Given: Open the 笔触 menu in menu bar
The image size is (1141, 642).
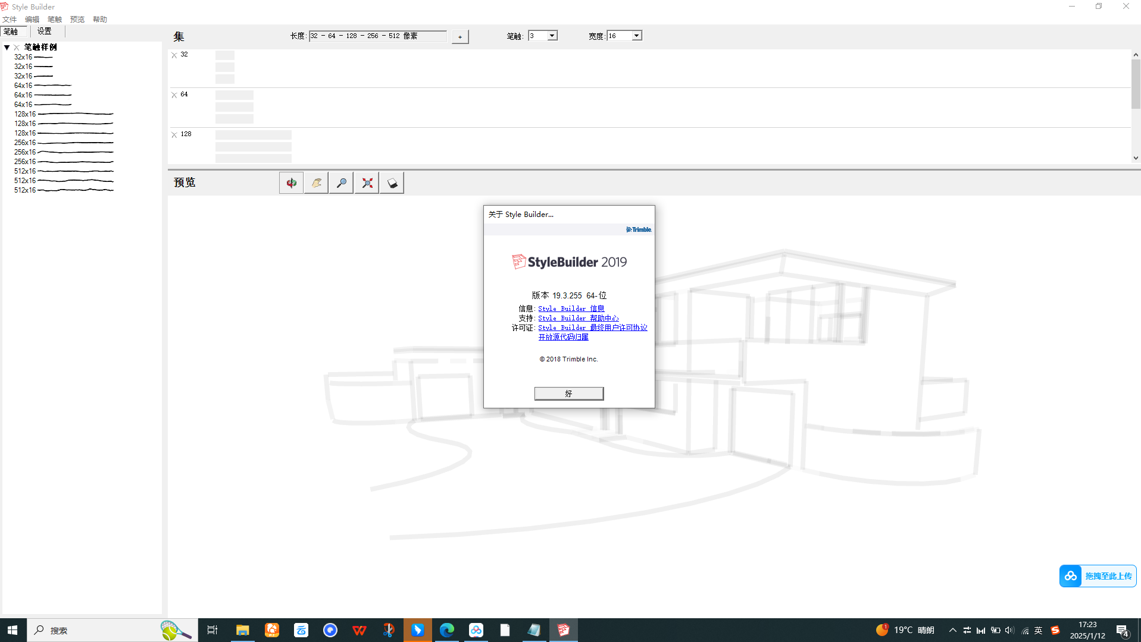Looking at the screenshot, I should coord(55,20).
